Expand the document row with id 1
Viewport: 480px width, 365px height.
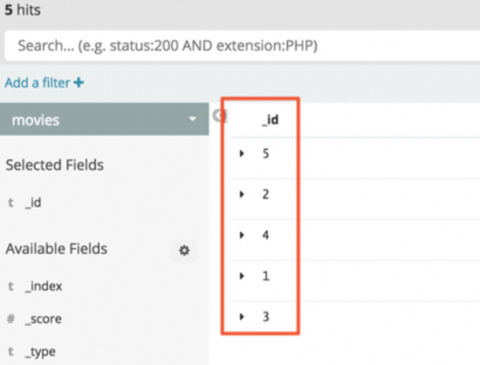242,276
